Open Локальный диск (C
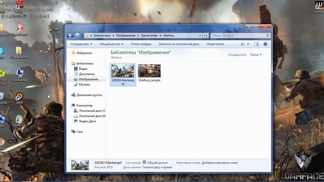 [90, 111]
